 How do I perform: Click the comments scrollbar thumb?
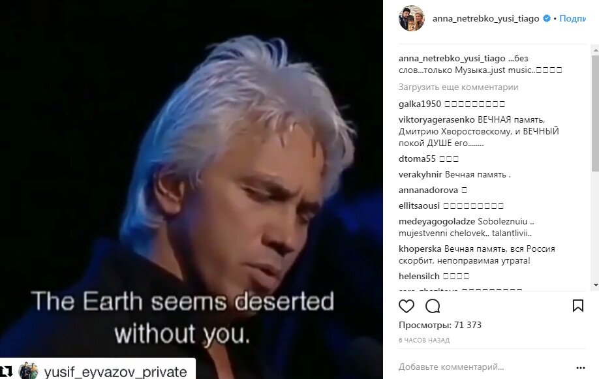595,113
